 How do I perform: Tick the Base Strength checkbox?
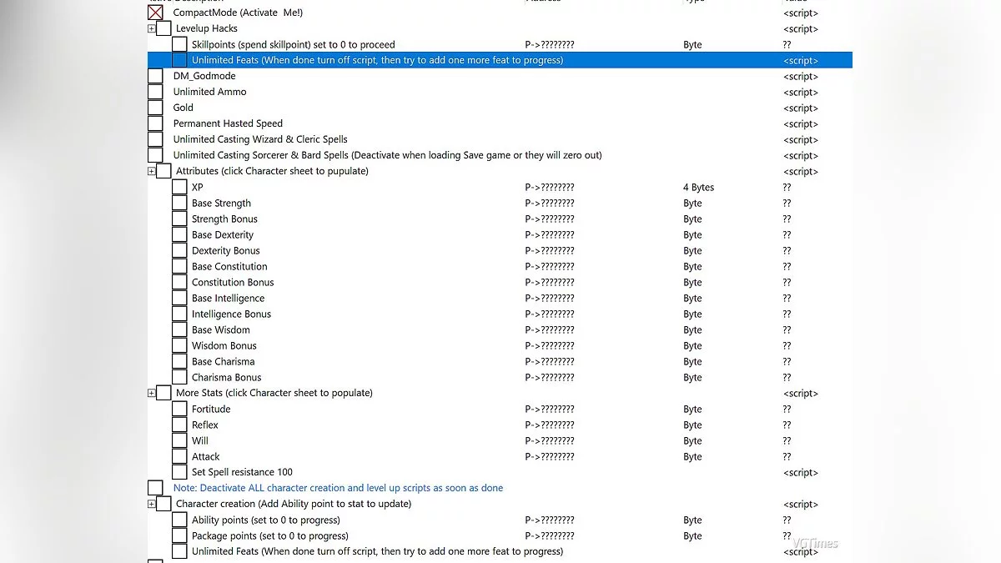pos(179,203)
